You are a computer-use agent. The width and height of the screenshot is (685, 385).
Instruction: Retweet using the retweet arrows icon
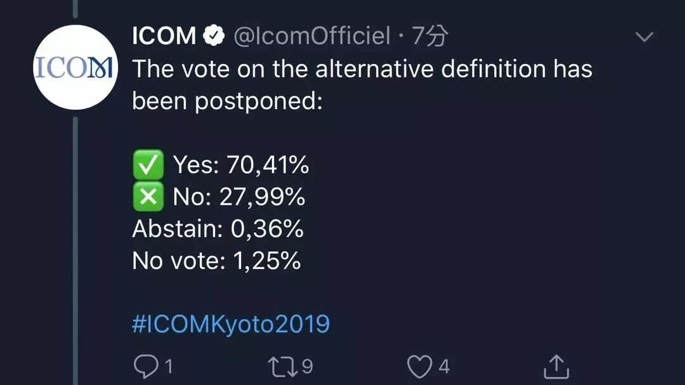[284, 366]
